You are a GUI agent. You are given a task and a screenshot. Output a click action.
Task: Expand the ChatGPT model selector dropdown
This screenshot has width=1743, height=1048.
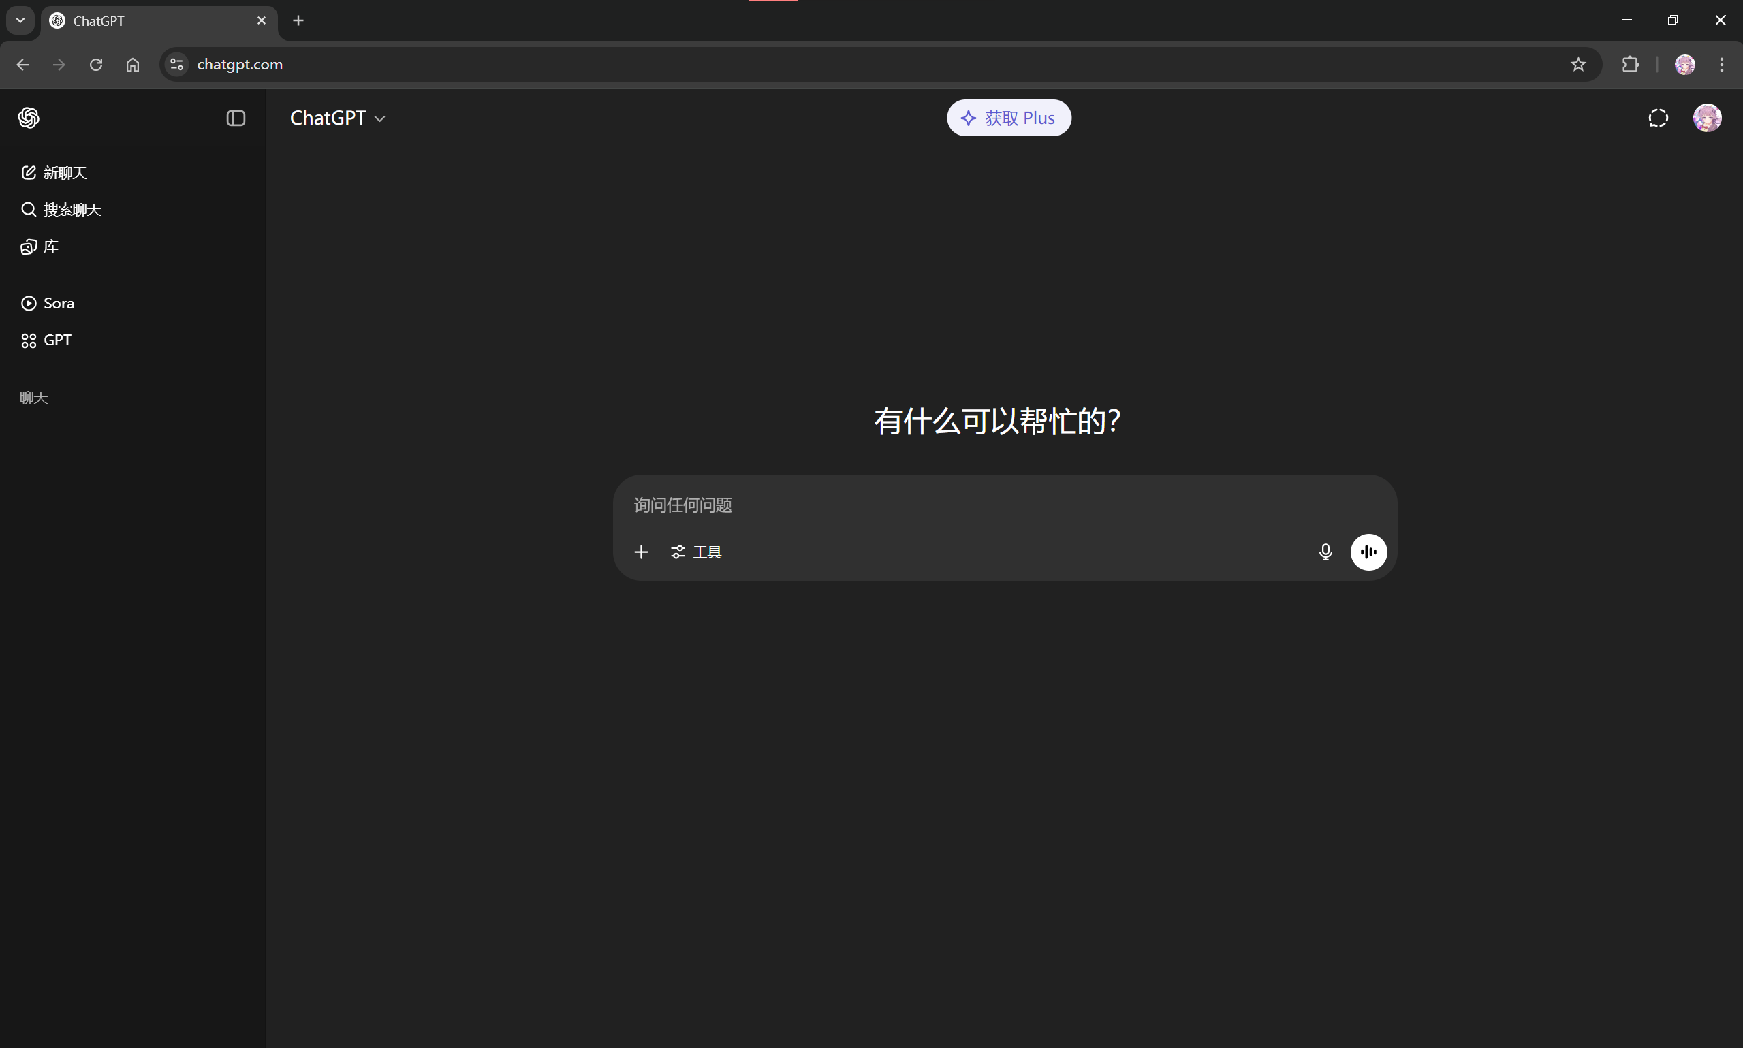(338, 118)
